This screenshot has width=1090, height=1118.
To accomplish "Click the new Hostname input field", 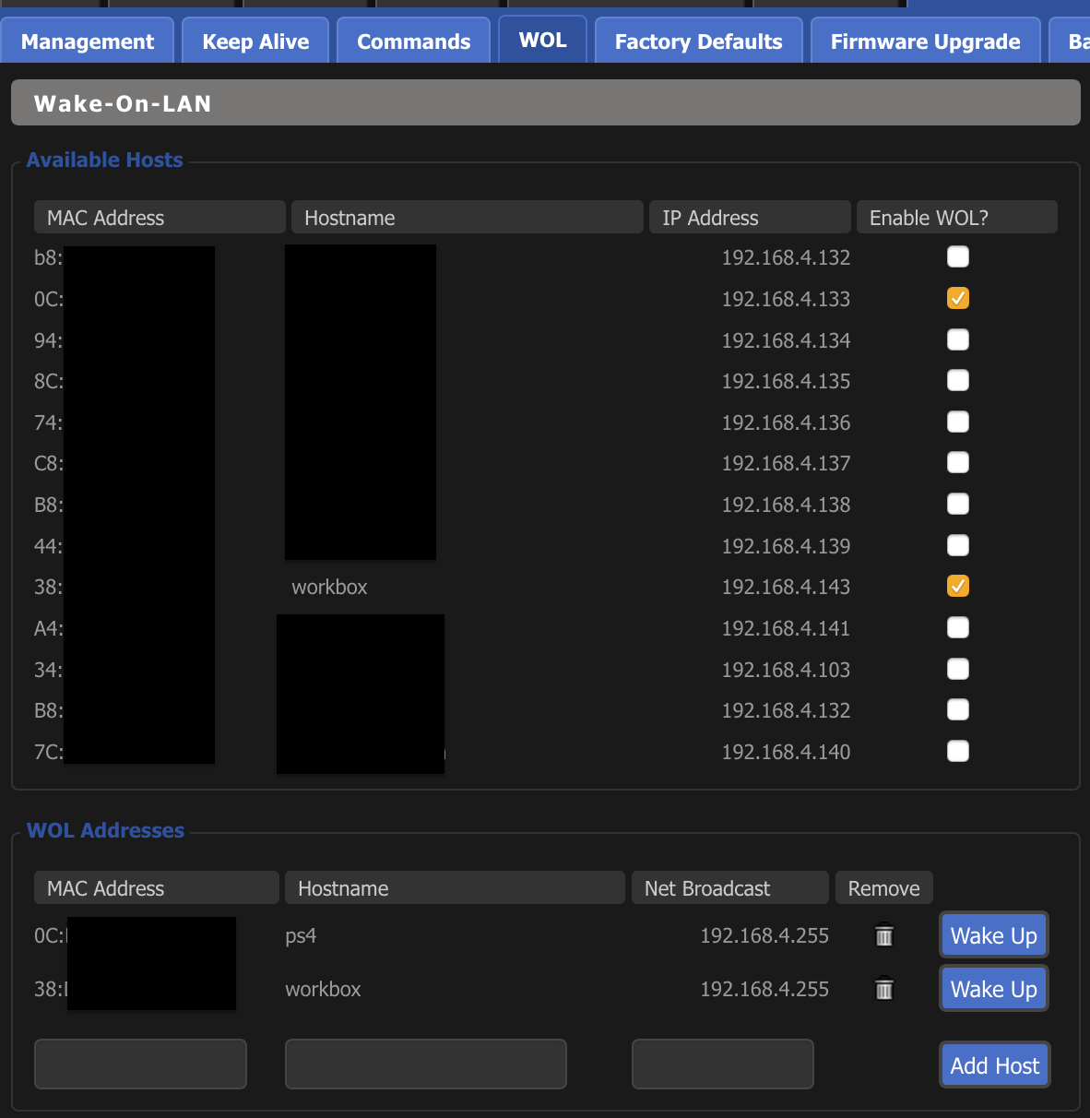I will click(x=425, y=1064).
